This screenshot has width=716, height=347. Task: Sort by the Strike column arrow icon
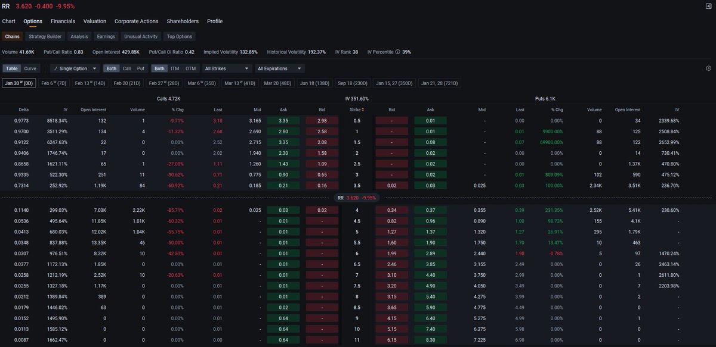pyautogui.click(x=363, y=110)
